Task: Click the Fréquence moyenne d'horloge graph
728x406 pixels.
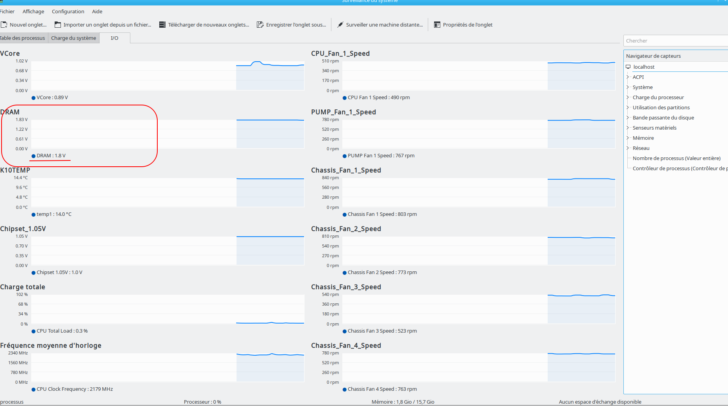Action: point(167,367)
